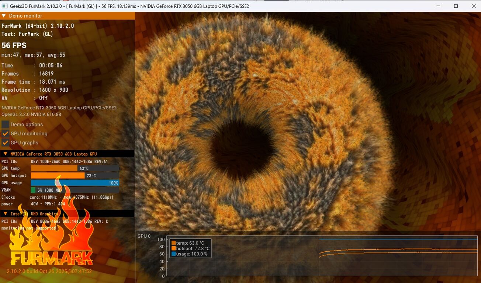Click the "monitoring not supported" message
481x283 pixels.
point(29,228)
